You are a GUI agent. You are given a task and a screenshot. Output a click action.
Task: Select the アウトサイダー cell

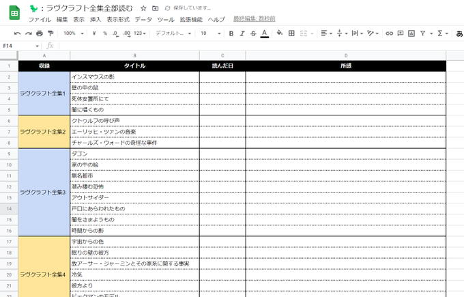(134, 198)
